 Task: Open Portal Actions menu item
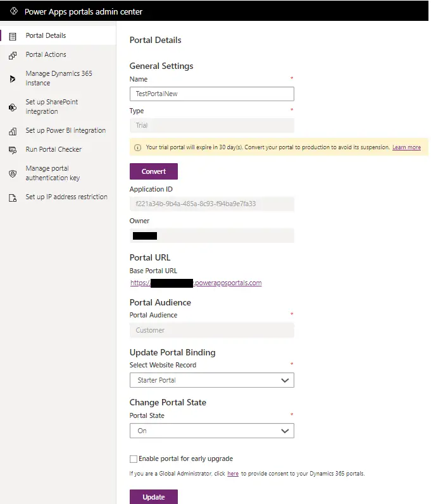pos(58,54)
